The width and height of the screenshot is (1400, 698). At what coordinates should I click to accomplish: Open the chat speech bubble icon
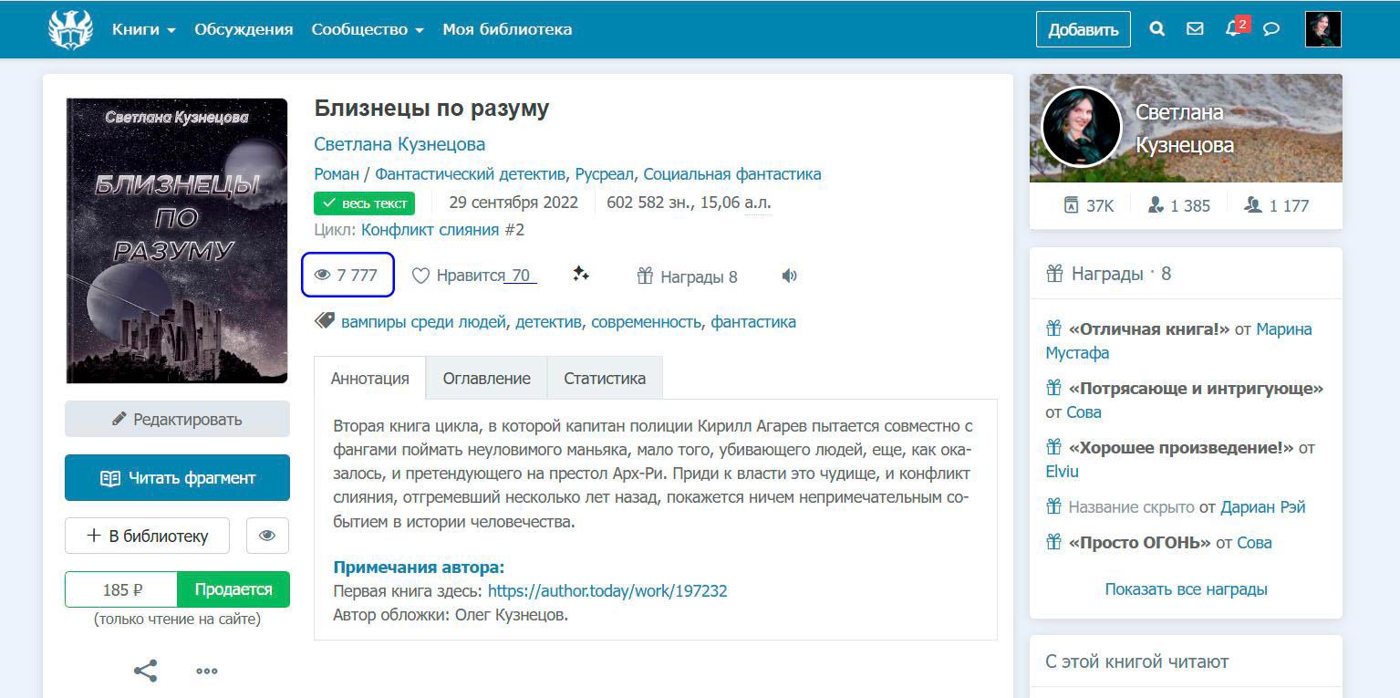[x=1271, y=29]
